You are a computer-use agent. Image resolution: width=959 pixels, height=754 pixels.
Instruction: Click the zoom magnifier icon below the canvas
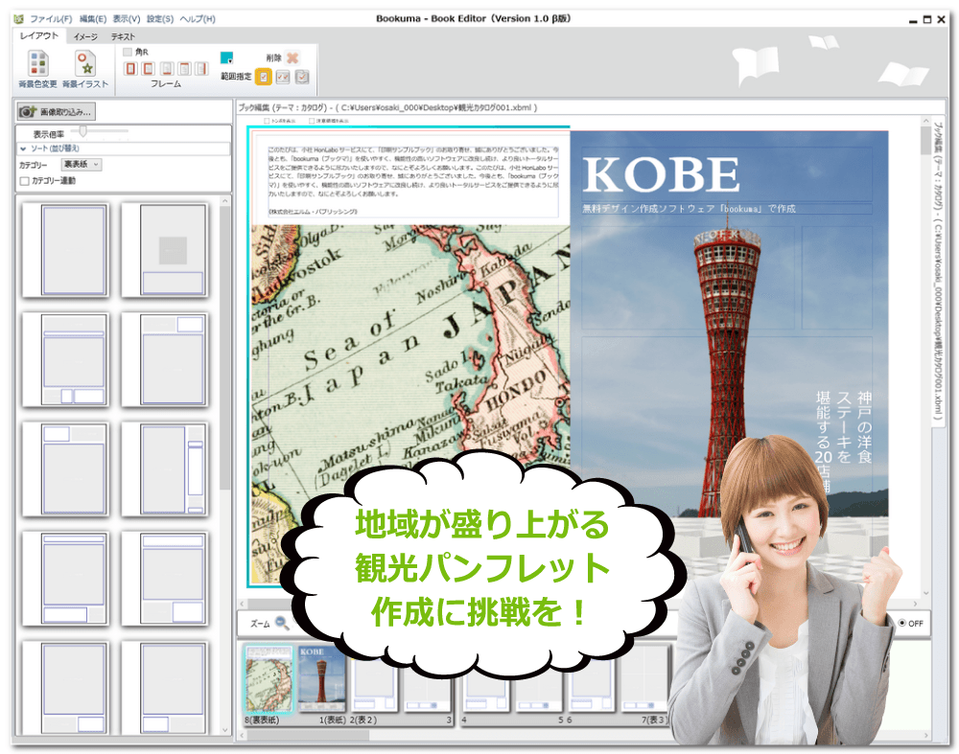282,623
